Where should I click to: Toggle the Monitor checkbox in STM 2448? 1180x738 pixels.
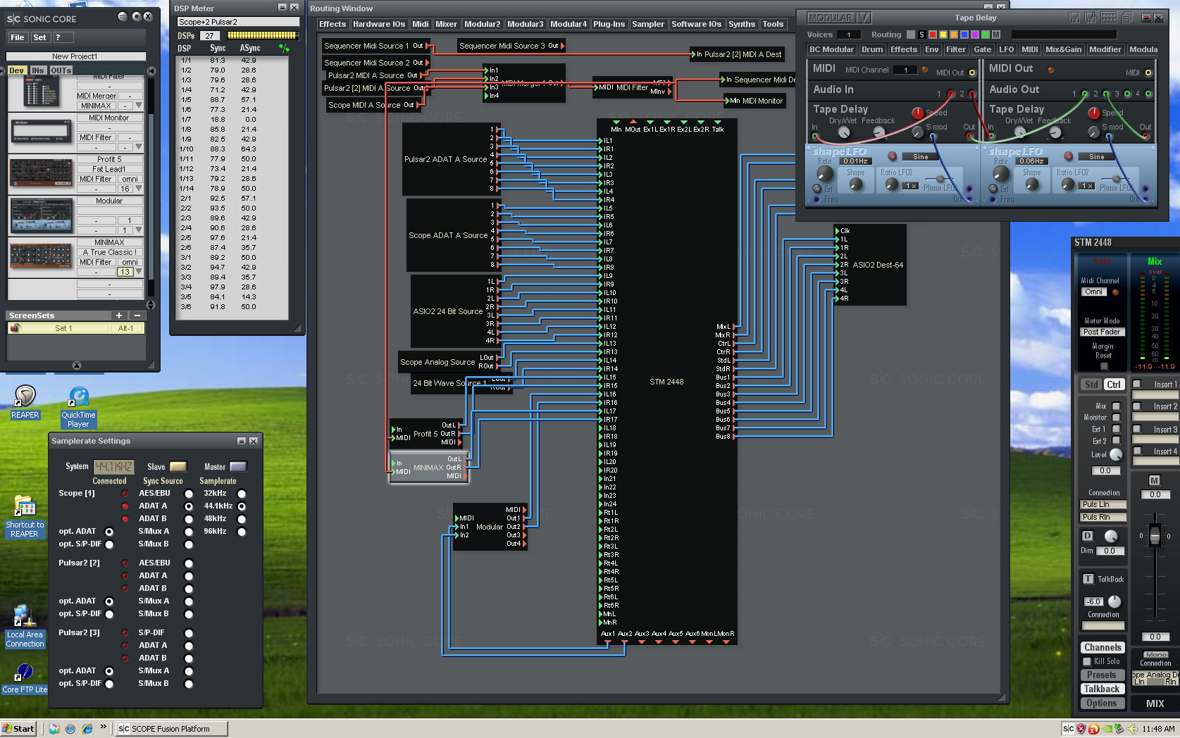(1116, 418)
